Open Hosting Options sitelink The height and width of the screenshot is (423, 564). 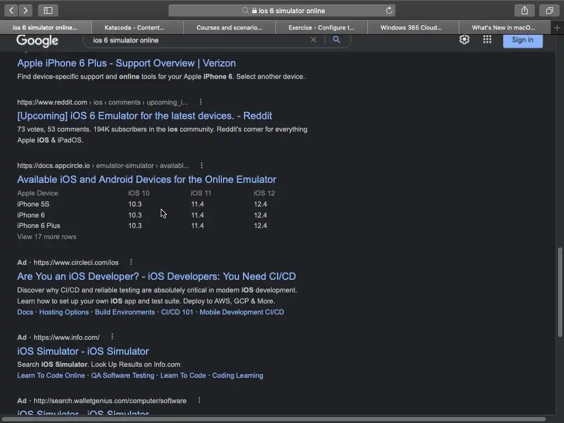click(x=64, y=312)
